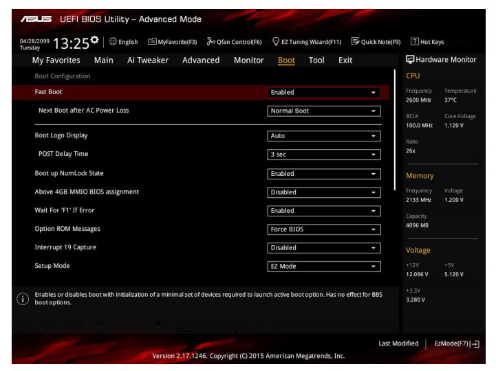Click the info icon beside help text

(23, 299)
